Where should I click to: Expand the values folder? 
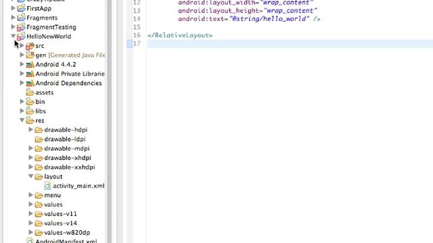(x=30, y=205)
